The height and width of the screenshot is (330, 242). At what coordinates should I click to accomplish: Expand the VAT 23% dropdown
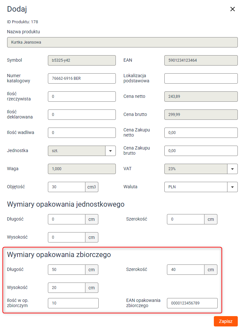coord(232,169)
